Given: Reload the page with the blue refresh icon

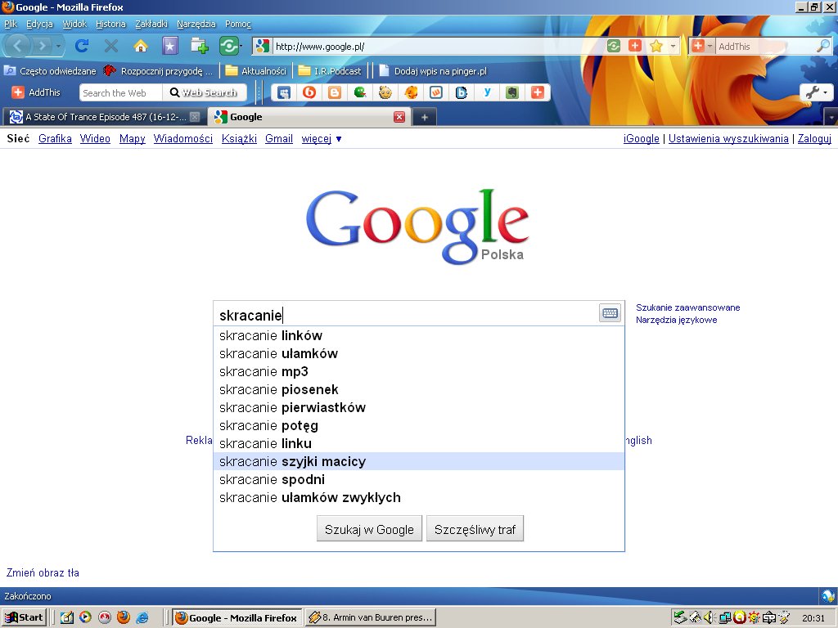Looking at the screenshot, I should (x=82, y=46).
